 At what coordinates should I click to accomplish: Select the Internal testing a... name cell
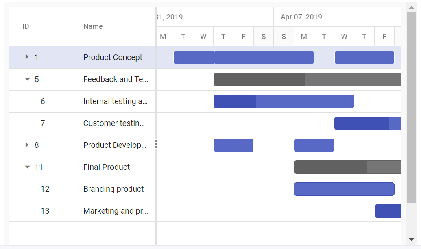tap(116, 101)
